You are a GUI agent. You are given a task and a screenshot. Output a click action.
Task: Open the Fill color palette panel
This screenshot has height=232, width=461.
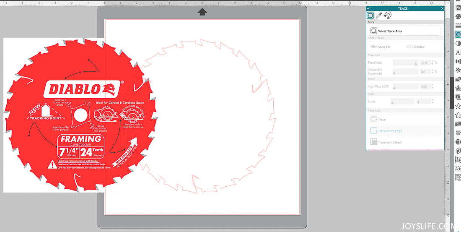pyautogui.click(x=458, y=16)
